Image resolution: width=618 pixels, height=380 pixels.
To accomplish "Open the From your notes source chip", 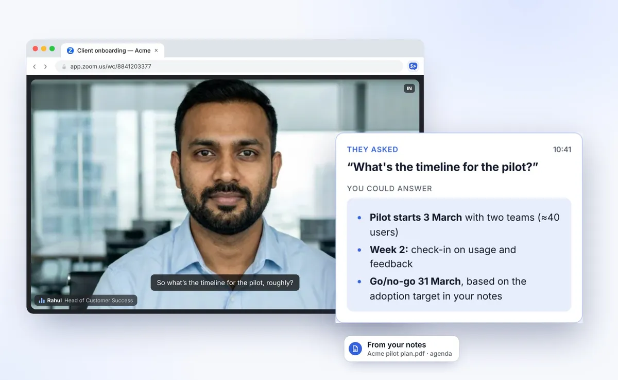I will point(402,349).
